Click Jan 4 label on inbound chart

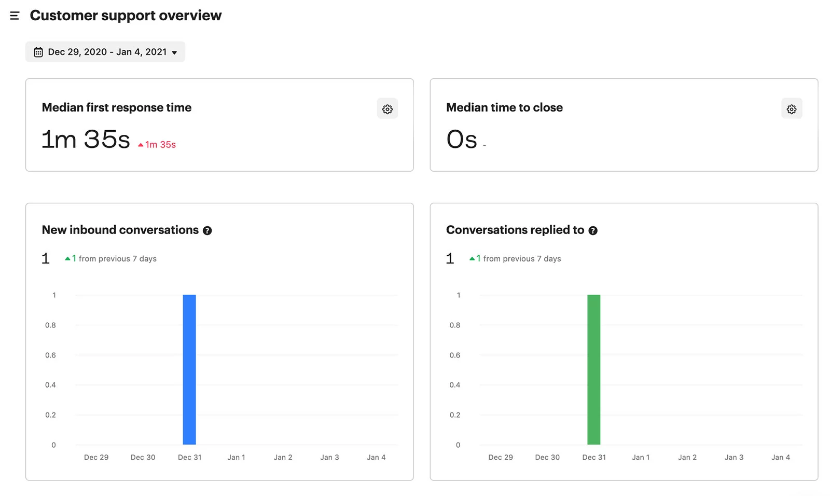pos(377,457)
